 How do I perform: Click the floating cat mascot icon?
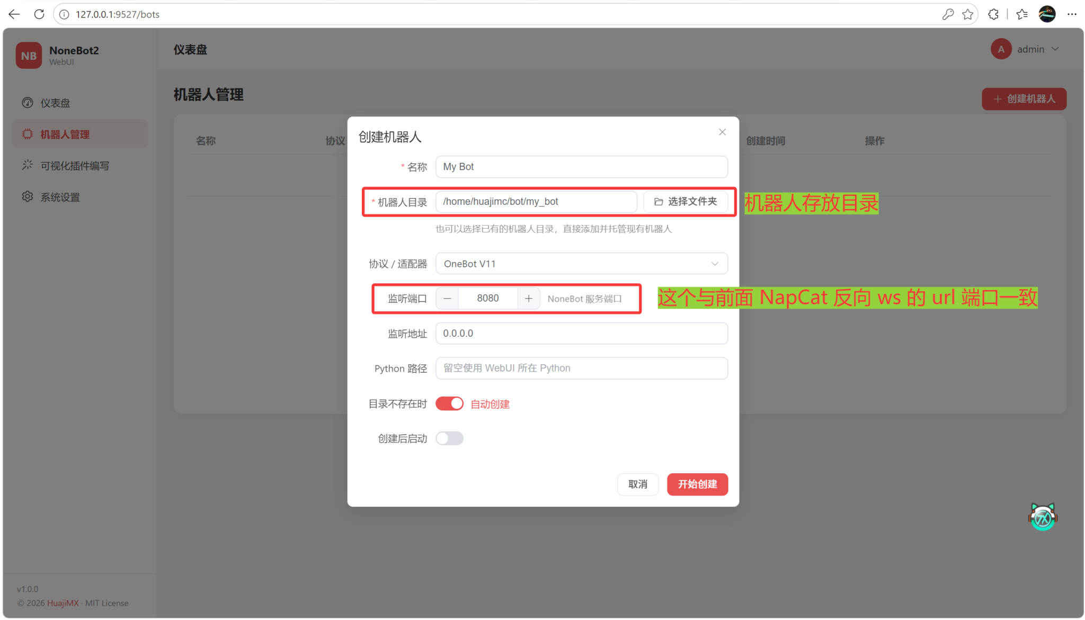(1043, 517)
